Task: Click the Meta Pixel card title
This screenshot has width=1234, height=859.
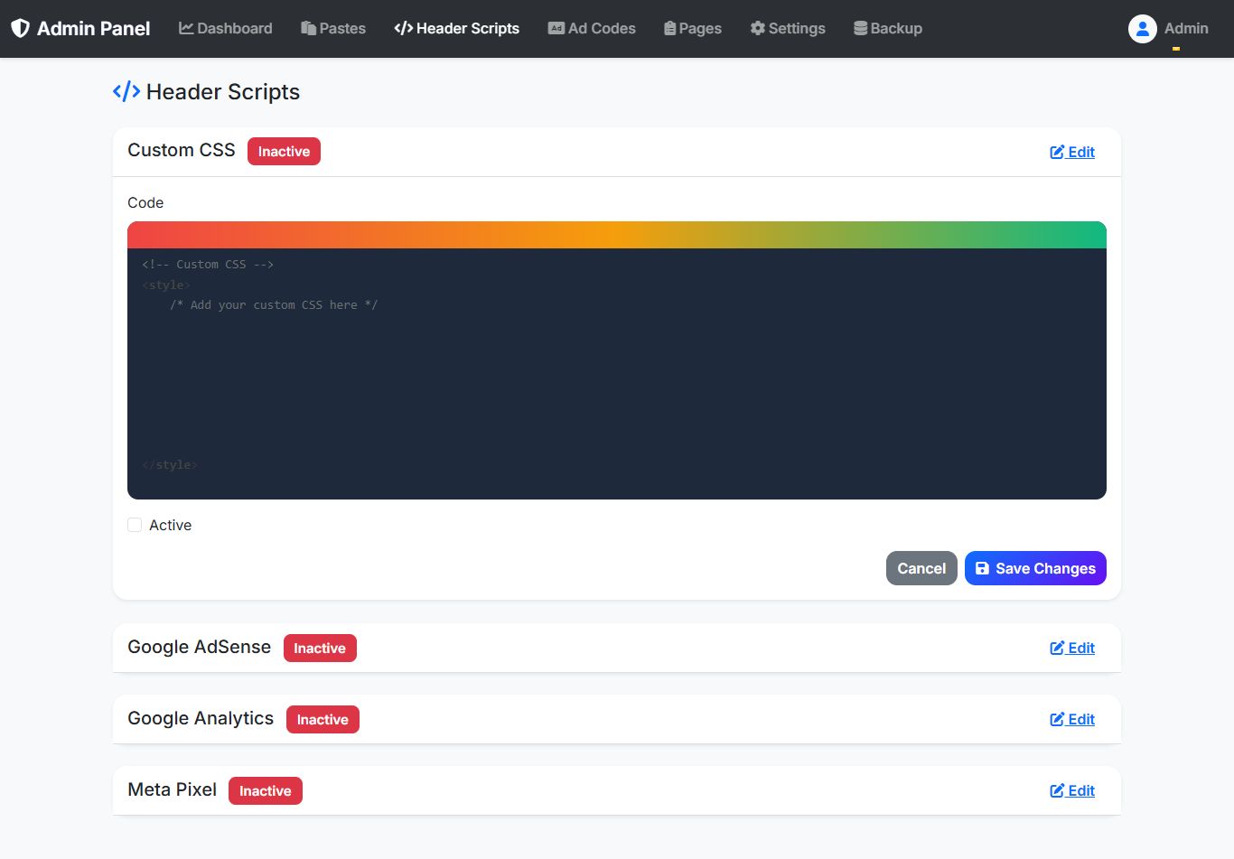Action: (x=173, y=789)
